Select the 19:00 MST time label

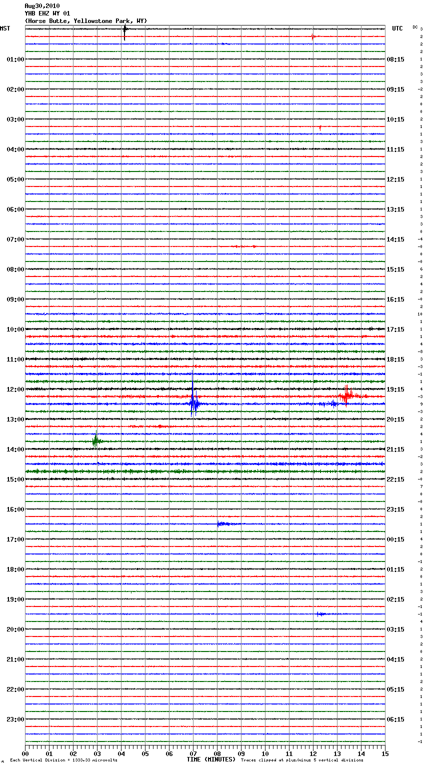(15, 599)
